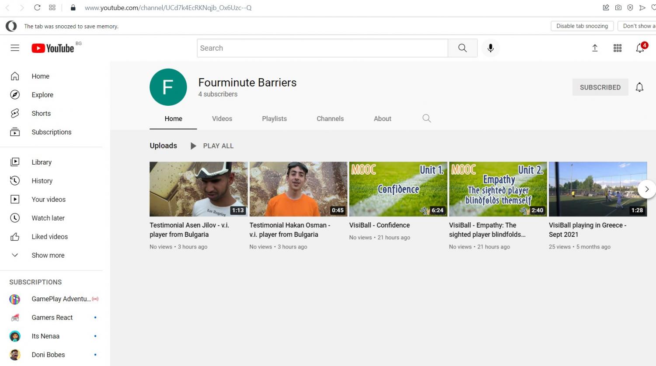Show next uploads with arrow
This screenshot has height=366, width=656.
click(646, 189)
